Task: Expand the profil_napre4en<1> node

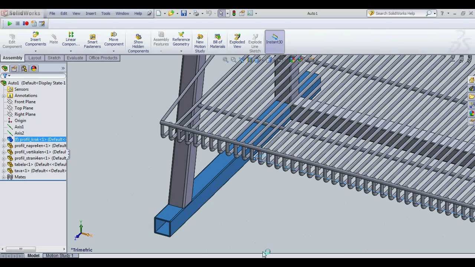Action: point(4,146)
